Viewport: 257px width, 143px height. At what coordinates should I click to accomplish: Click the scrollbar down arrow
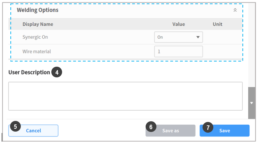(x=252, y=103)
